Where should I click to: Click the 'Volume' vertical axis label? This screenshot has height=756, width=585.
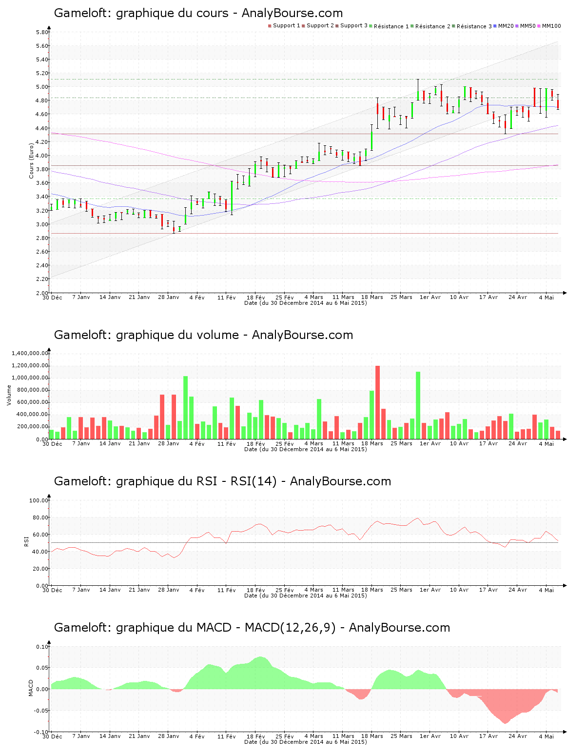pos(9,395)
